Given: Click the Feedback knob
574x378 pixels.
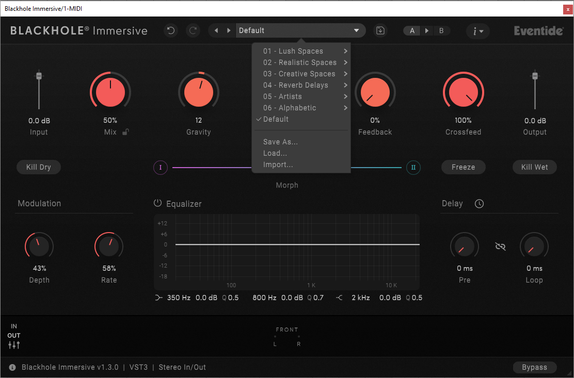Looking at the screenshot, I should click(x=375, y=92).
